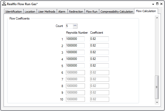The width and height of the screenshot is (165, 111).
Task: Open the Redirection tab
Action: (x=76, y=12)
